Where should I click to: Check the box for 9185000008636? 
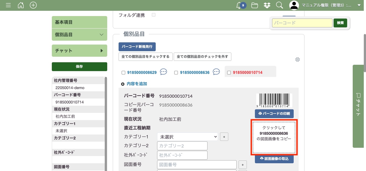coord(176,73)
